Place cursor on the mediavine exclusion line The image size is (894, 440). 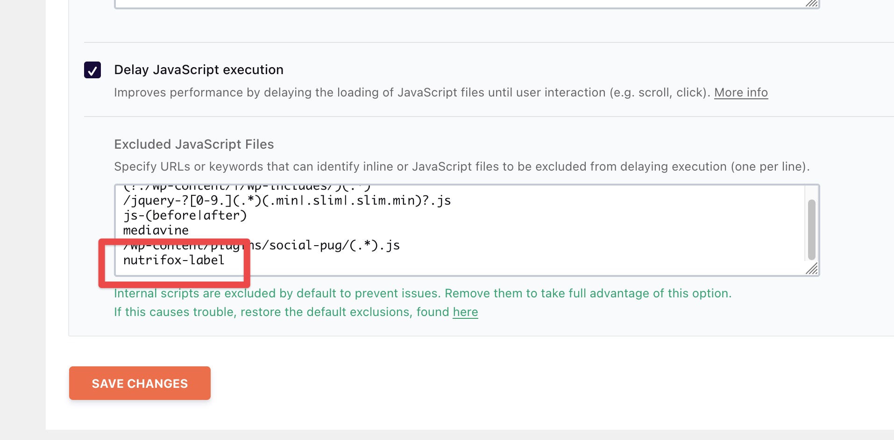(x=155, y=230)
